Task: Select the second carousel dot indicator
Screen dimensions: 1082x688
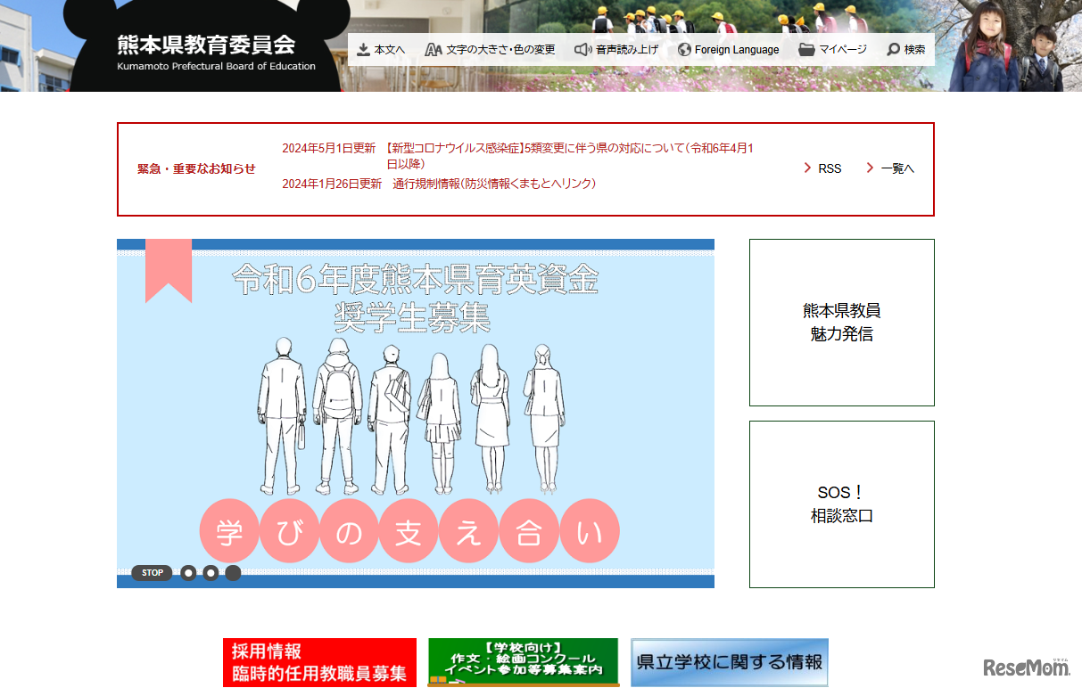Action: point(211,573)
